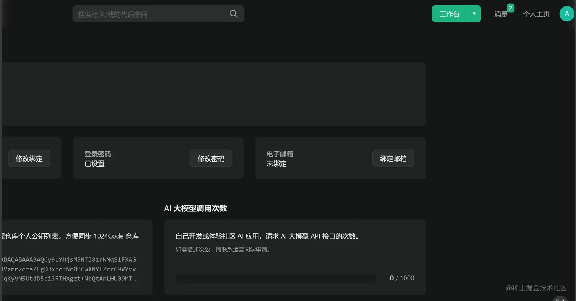The width and height of the screenshot is (576, 301).
Task: Go to 个人主页
Action: click(x=536, y=14)
